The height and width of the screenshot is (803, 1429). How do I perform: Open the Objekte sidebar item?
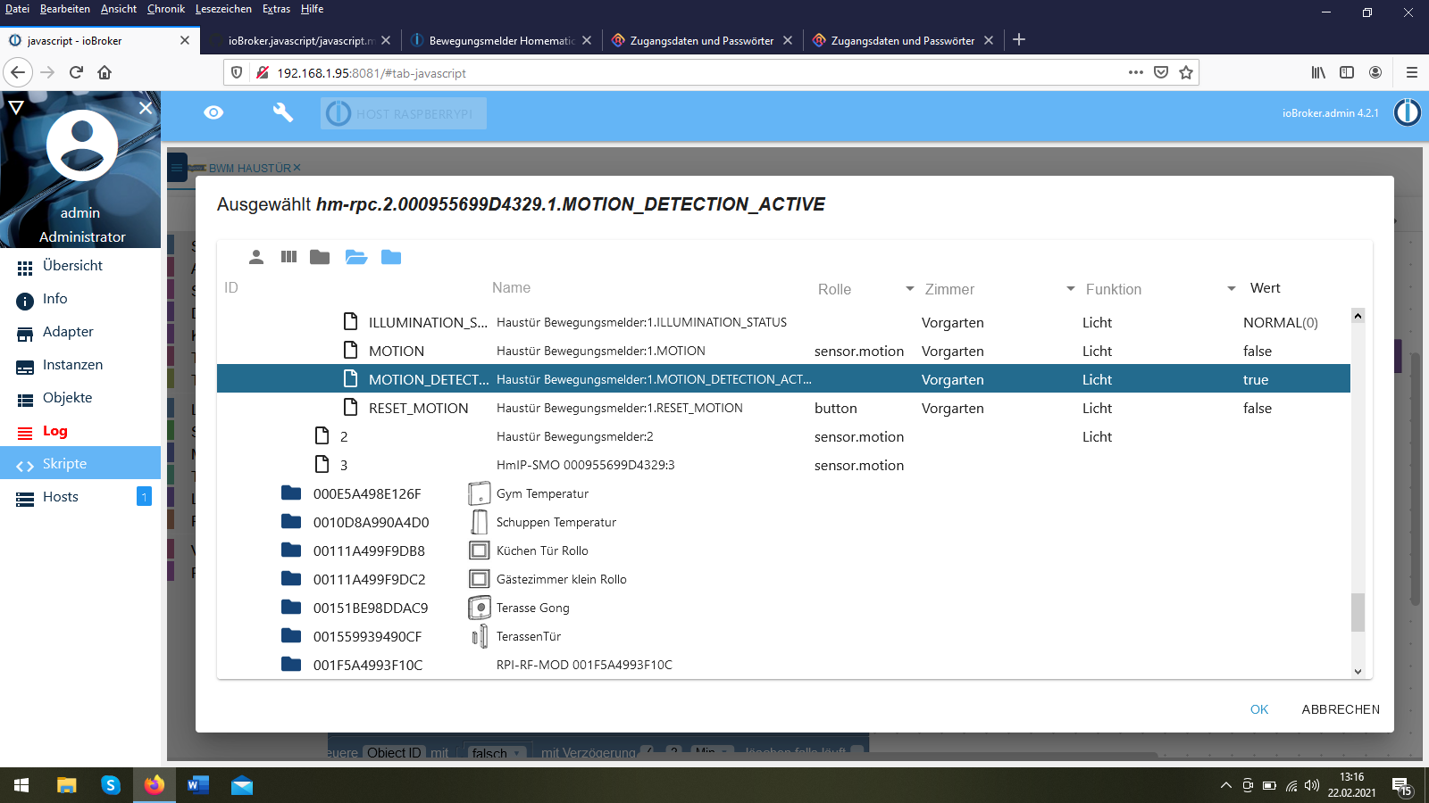[80, 398]
